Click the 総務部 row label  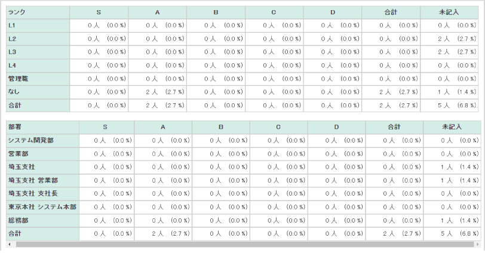42,221
